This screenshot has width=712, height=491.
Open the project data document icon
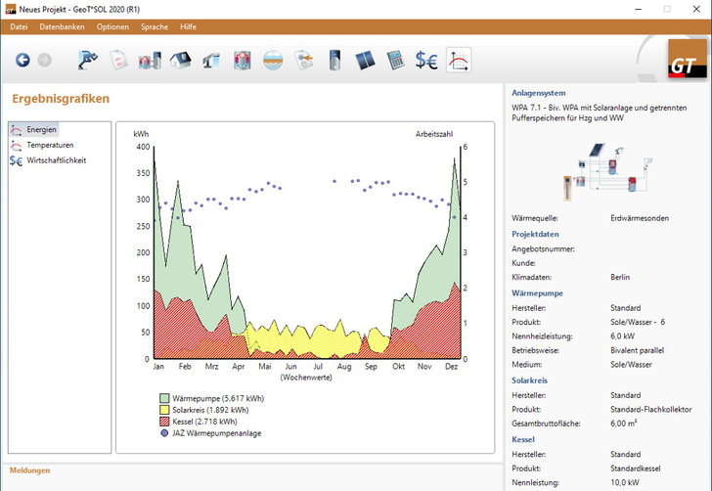[x=118, y=61]
